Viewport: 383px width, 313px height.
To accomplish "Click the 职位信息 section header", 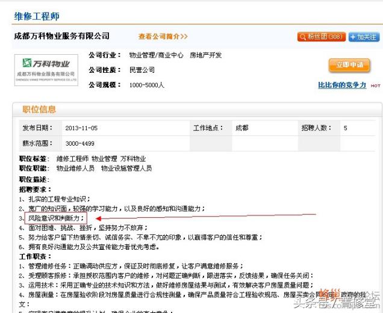I will (39, 110).
